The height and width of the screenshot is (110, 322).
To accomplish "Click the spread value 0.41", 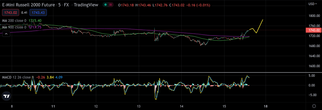I will (24, 12).
